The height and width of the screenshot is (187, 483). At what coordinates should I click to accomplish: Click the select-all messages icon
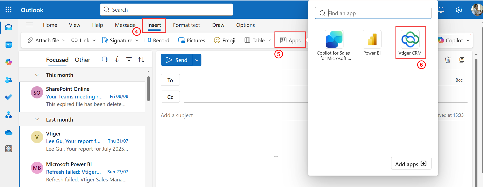[105, 59]
